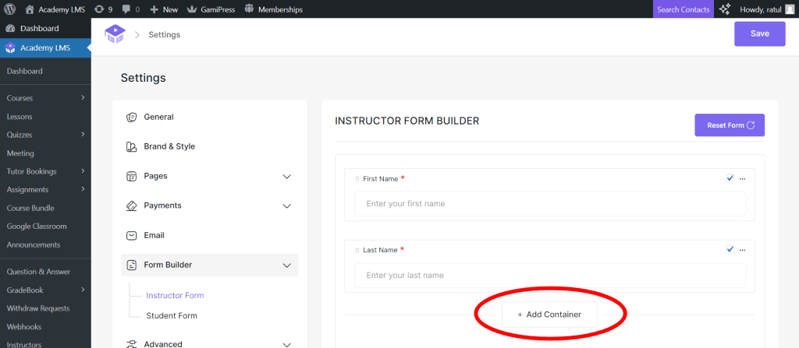Screen dimensions: 799x348
Task: Click the Payments settings icon
Action: tap(131, 206)
